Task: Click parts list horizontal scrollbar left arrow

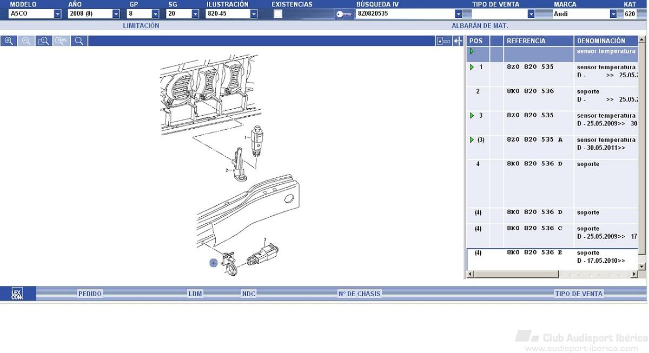Action: 470,275
